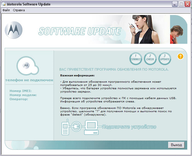Click the SOFTWARE UPDATE banner title

point(80,31)
